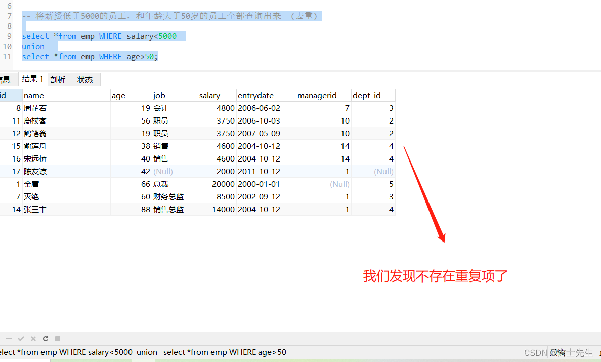Screen dimensions: 601x362
Task: Select the cell with name 鹿杖客
Action: point(66,121)
